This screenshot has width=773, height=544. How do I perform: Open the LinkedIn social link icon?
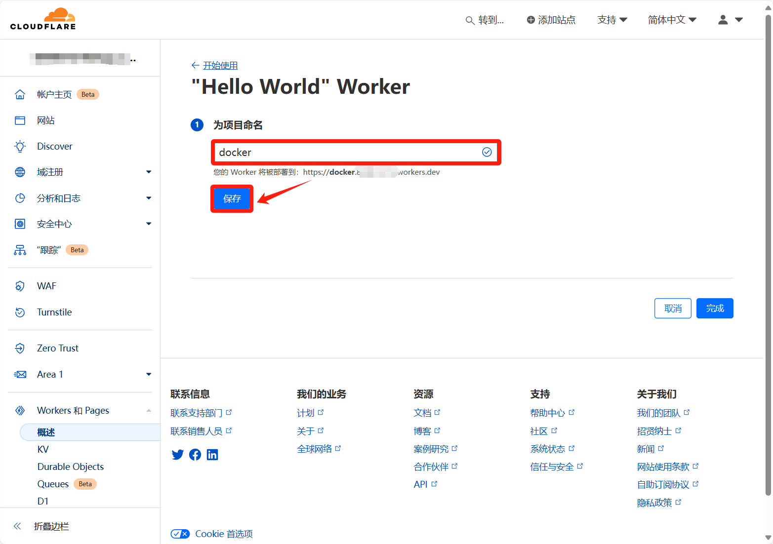pos(212,455)
